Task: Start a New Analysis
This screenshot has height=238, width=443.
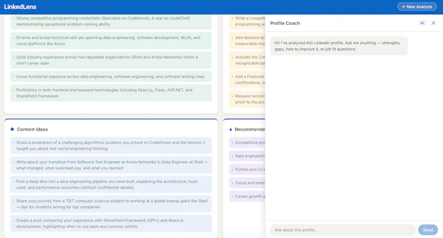Action: tap(417, 7)
